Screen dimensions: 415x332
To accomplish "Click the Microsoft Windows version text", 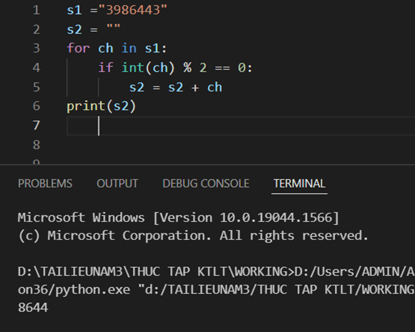I will coord(178,218).
